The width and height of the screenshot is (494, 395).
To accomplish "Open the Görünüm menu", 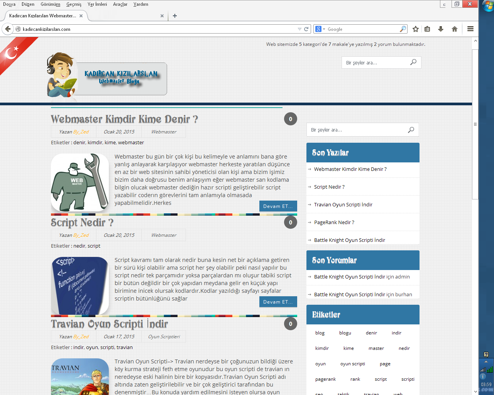I will pos(51,4).
